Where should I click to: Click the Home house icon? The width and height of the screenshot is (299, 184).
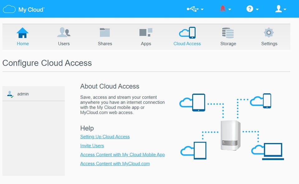click(x=22, y=33)
